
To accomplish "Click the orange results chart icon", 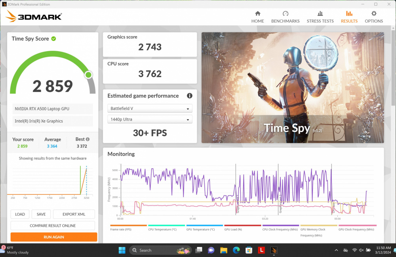I will click(x=349, y=13).
